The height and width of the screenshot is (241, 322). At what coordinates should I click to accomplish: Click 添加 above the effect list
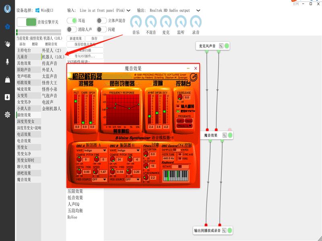[x=23, y=44]
